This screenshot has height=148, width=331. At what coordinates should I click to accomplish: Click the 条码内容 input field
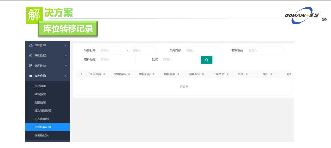pos(202,50)
